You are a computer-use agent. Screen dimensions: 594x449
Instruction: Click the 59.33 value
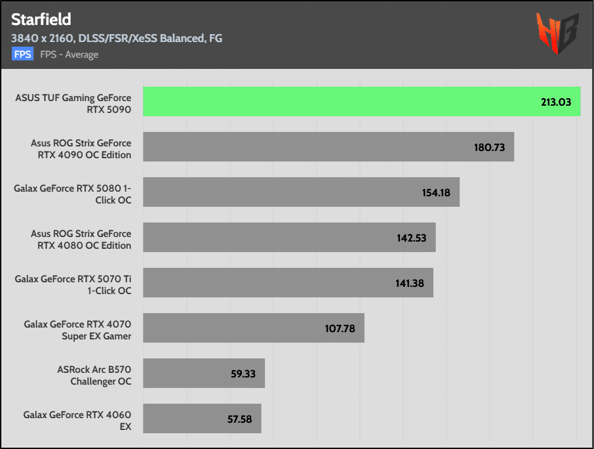[243, 374]
